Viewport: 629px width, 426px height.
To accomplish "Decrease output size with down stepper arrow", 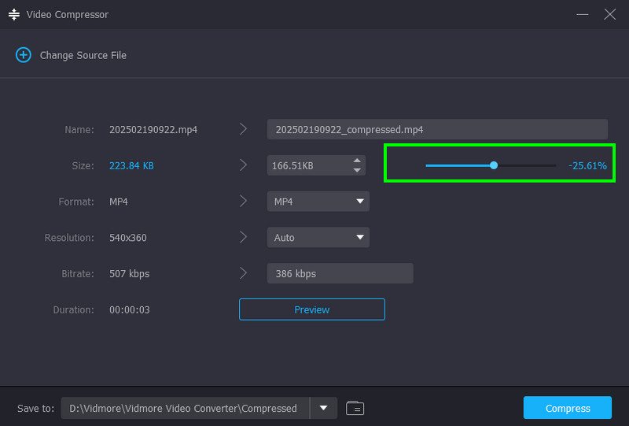I will (x=357, y=170).
